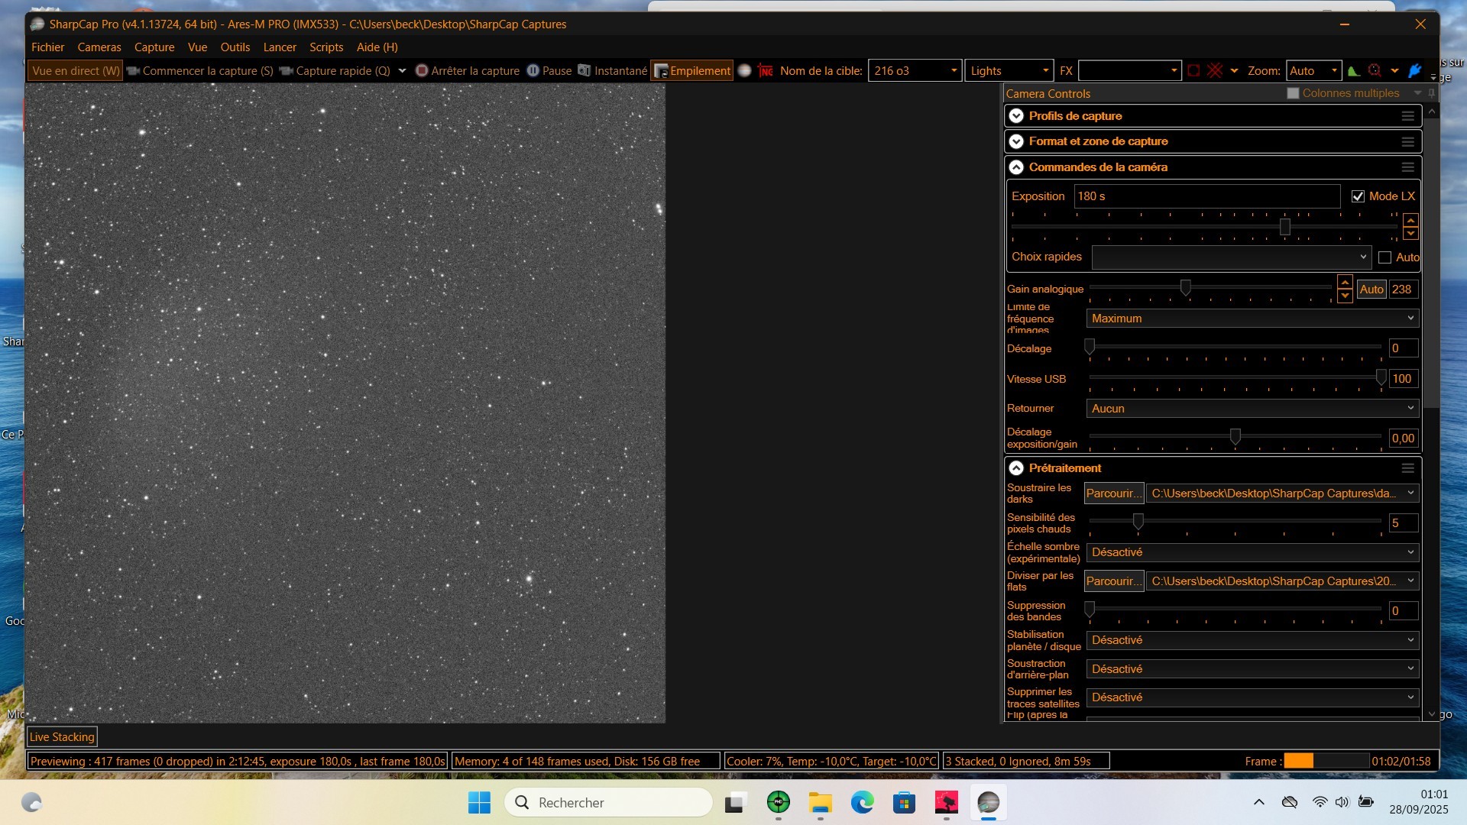Click the Gain analogique slider handle
Image resolution: width=1467 pixels, height=825 pixels.
(x=1185, y=287)
